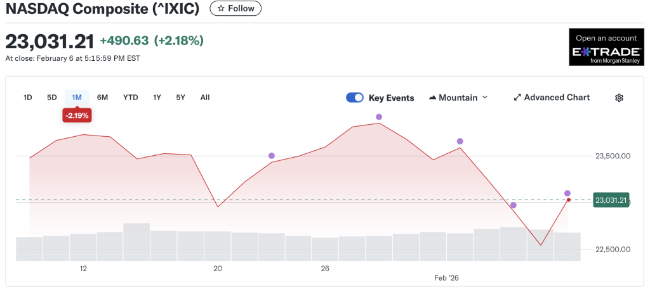Show the All time range

click(x=205, y=98)
